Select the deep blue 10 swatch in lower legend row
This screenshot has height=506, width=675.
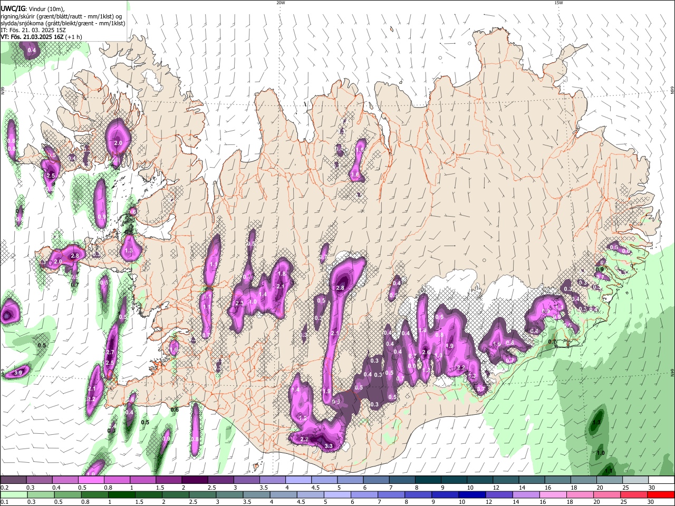[x=472, y=495]
